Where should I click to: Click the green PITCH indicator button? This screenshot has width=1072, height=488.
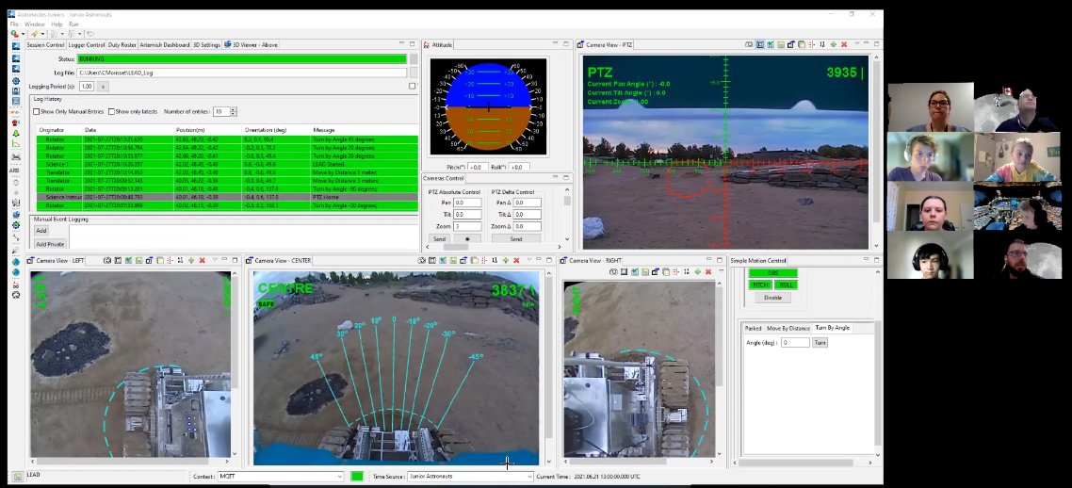tap(760, 285)
